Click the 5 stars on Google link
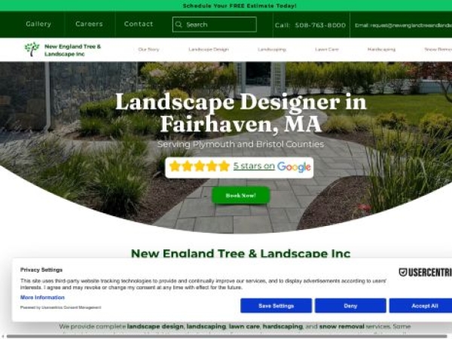This screenshot has width=452, height=339. point(254,166)
